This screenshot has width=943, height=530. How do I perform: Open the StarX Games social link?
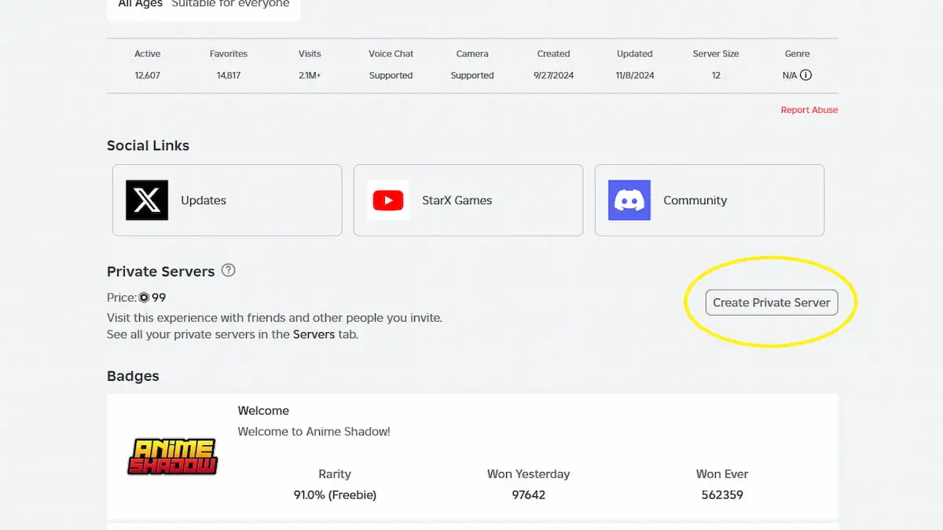468,200
